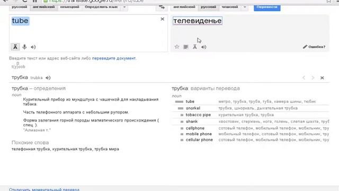Start voice input with the microphone icon
The height and width of the screenshot is (191, 339).
24,47
